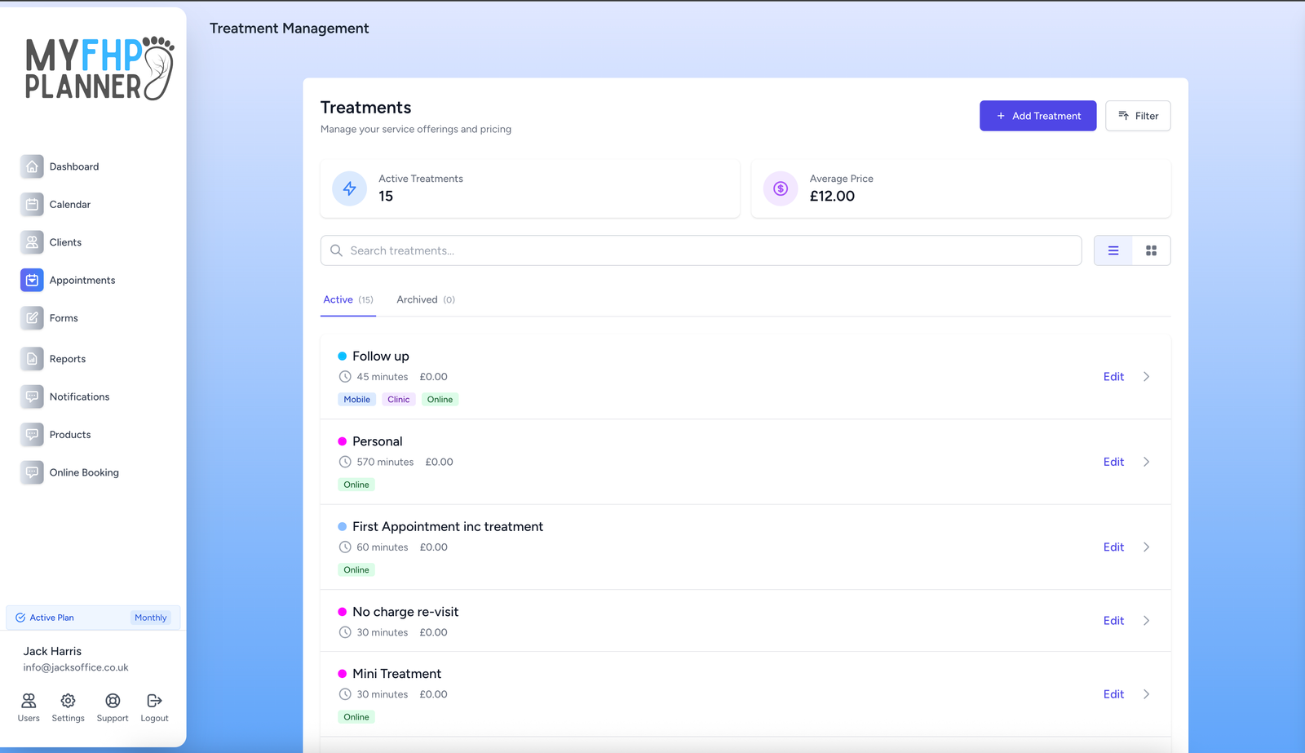Open the Reports section
This screenshot has height=753, width=1305.
click(x=66, y=359)
